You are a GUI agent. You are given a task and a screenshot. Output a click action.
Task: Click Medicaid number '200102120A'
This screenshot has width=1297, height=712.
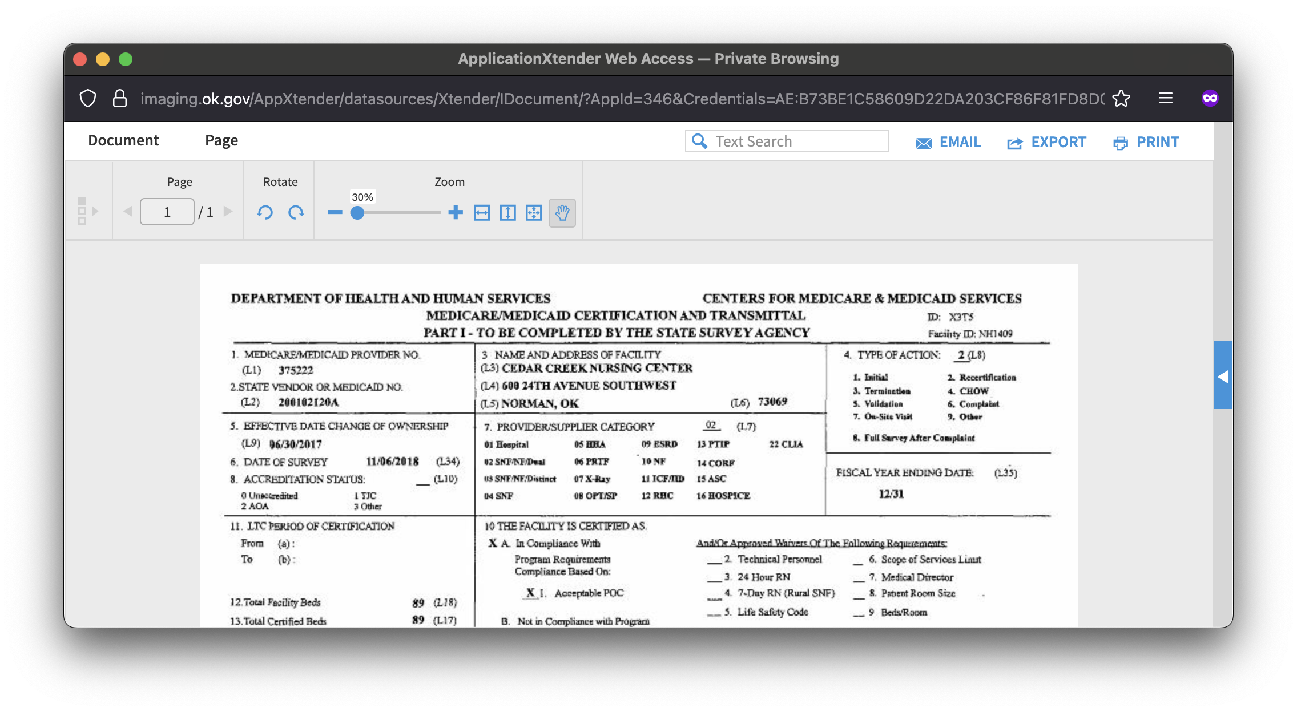[308, 402]
